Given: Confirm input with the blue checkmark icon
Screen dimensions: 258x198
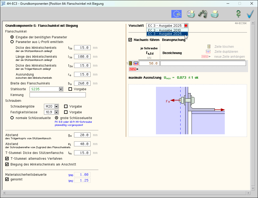Looking at the screenshot, I should 250,14.
